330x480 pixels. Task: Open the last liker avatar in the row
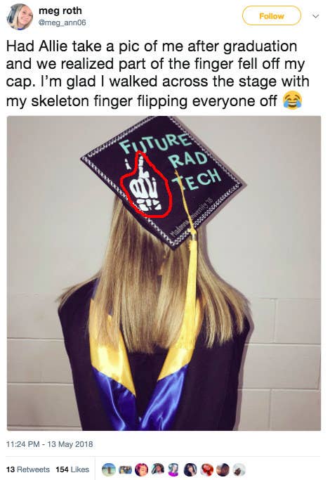(239, 469)
